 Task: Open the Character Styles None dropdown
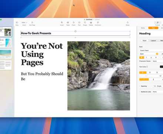157,61
